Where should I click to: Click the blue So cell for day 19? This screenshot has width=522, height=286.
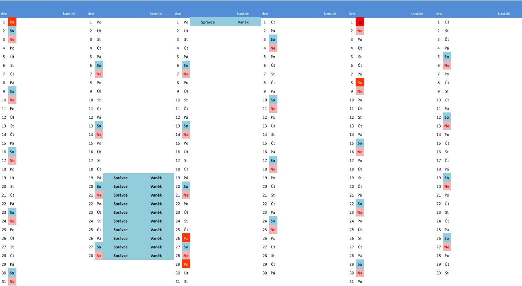[447, 178]
